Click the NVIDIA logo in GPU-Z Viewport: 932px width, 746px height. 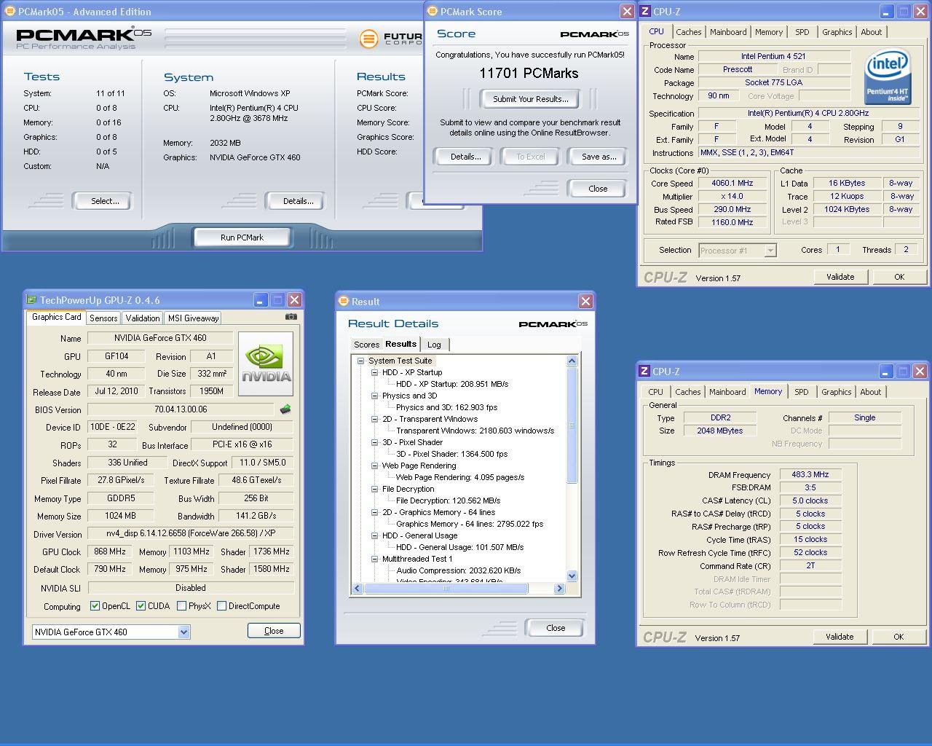(x=266, y=364)
